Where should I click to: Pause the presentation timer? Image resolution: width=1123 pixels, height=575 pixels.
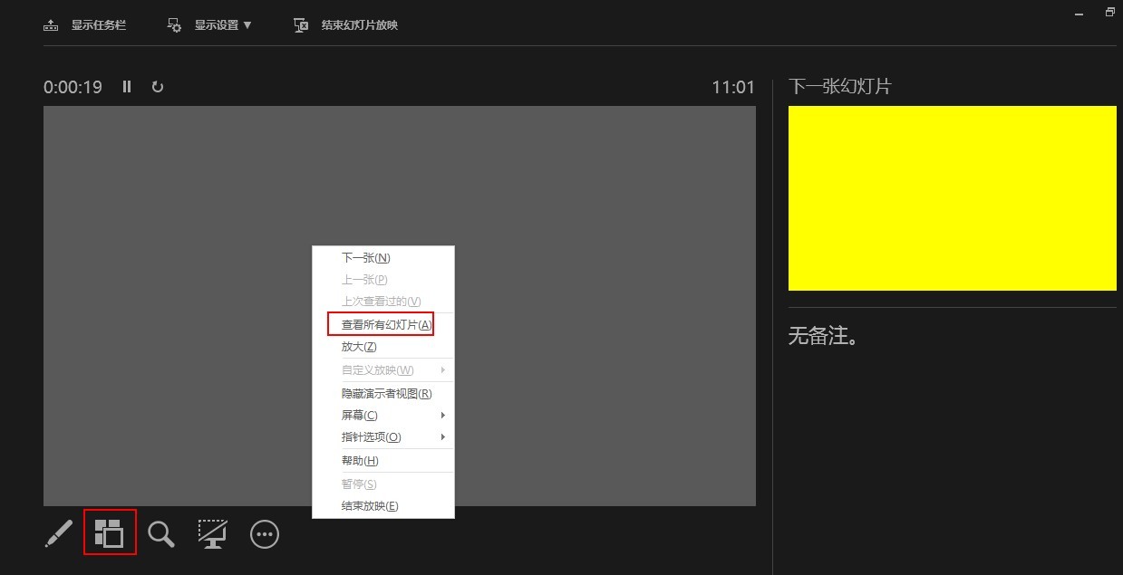tap(127, 87)
